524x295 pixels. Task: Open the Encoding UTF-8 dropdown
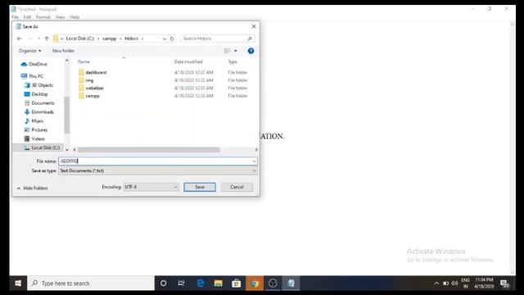(x=151, y=187)
